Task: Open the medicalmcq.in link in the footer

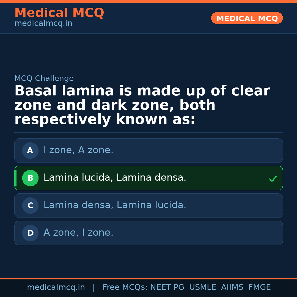Action: (x=56, y=287)
